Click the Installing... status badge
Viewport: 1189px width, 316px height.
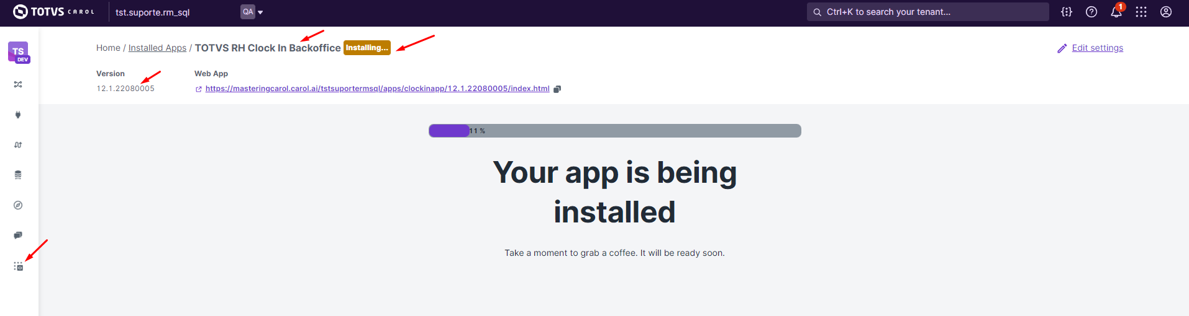(367, 48)
